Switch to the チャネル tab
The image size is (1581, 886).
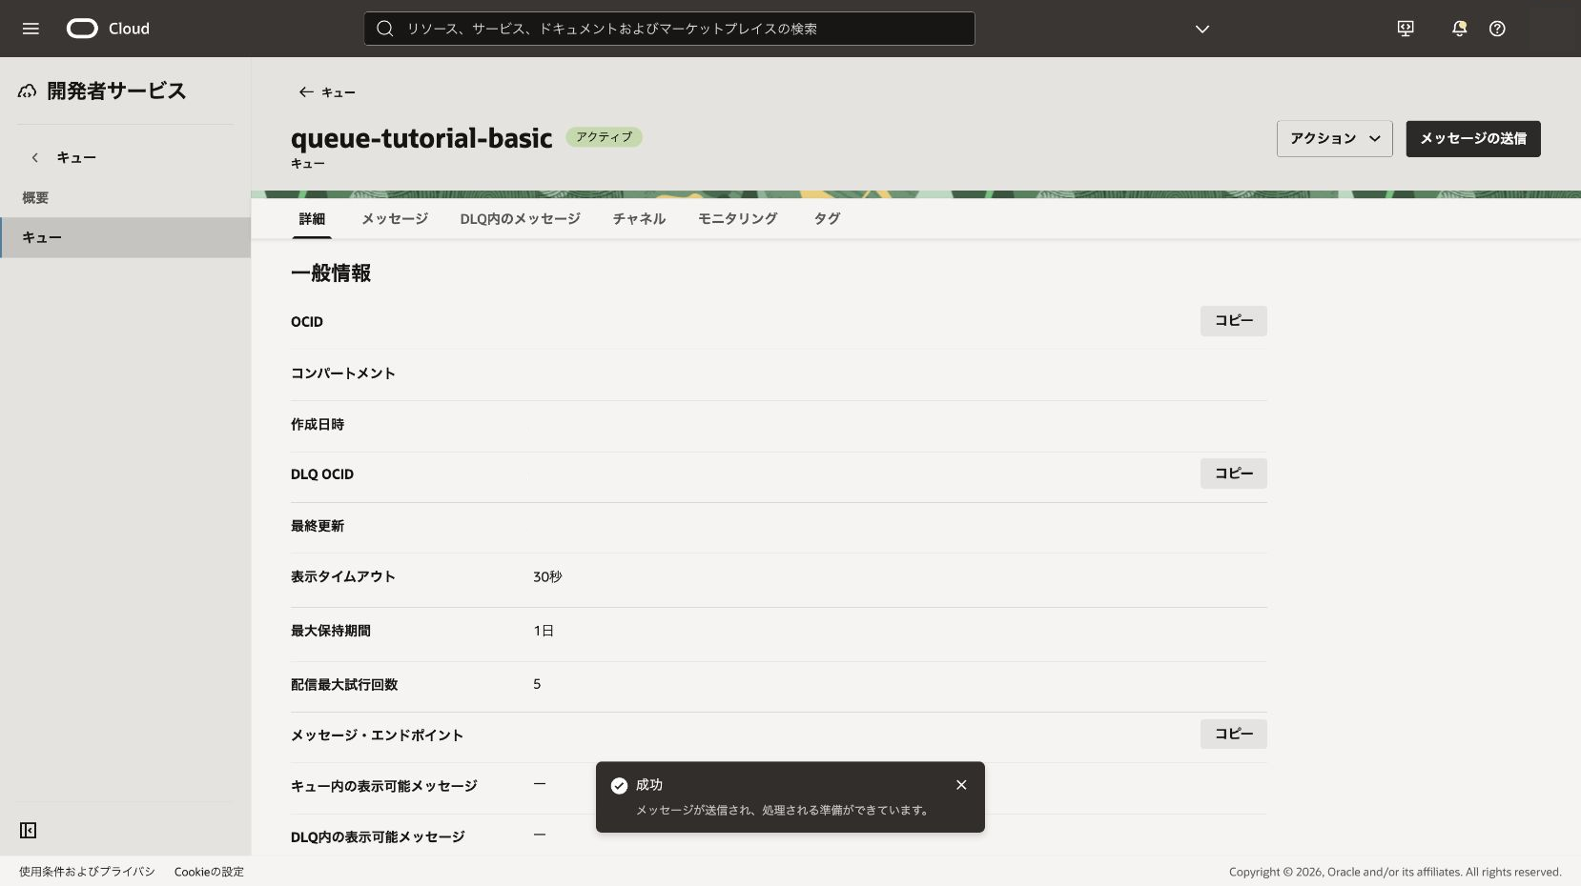point(639,219)
